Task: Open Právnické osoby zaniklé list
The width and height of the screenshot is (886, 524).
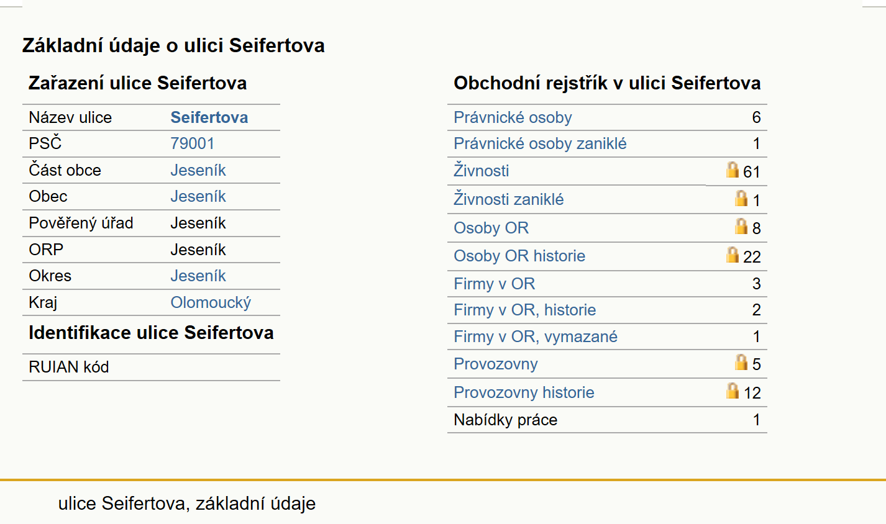Action: [x=540, y=143]
